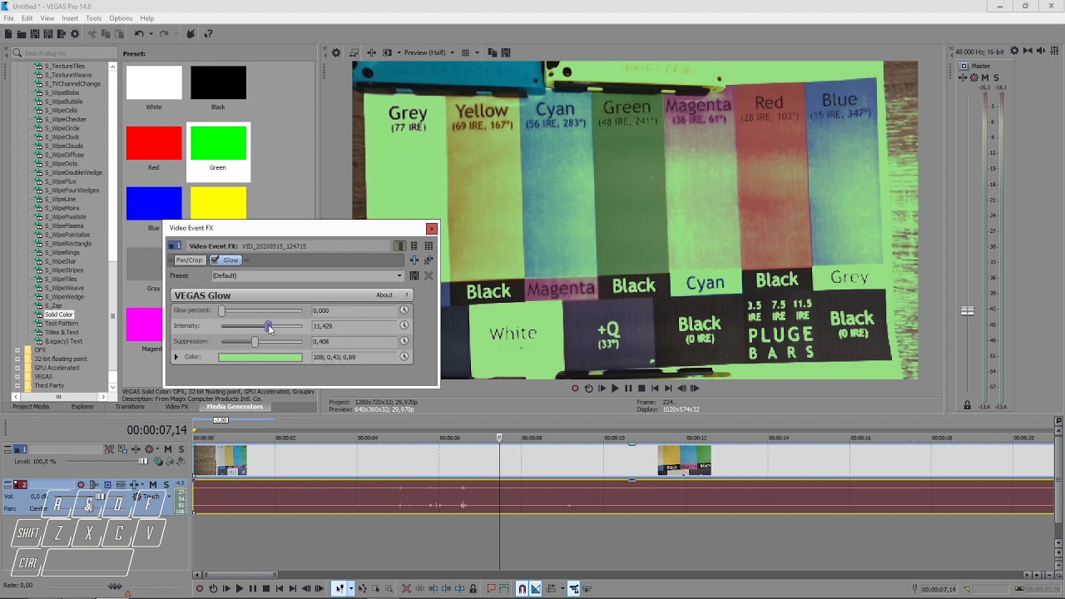Animate Color with its clock icon
Screen dimensions: 1065x599
pyautogui.click(x=404, y=357)
